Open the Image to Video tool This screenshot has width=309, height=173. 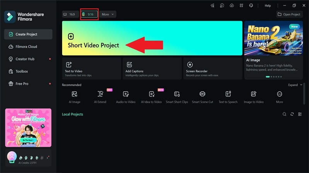pyautogui.click(x=254, y=97)
